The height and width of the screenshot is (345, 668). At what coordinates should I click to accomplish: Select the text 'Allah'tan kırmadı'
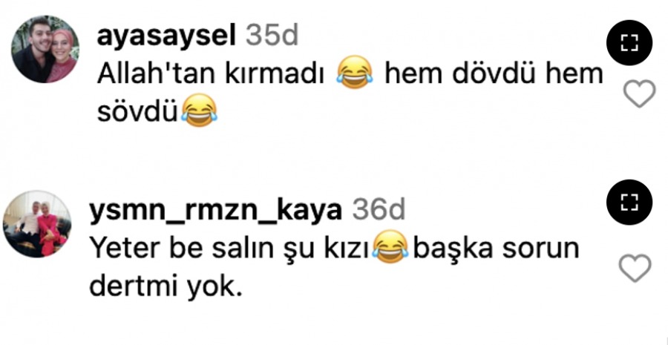click(212, 74)
